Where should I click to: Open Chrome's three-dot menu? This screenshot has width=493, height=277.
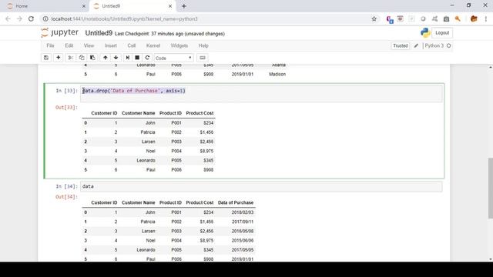click(486, 18)
